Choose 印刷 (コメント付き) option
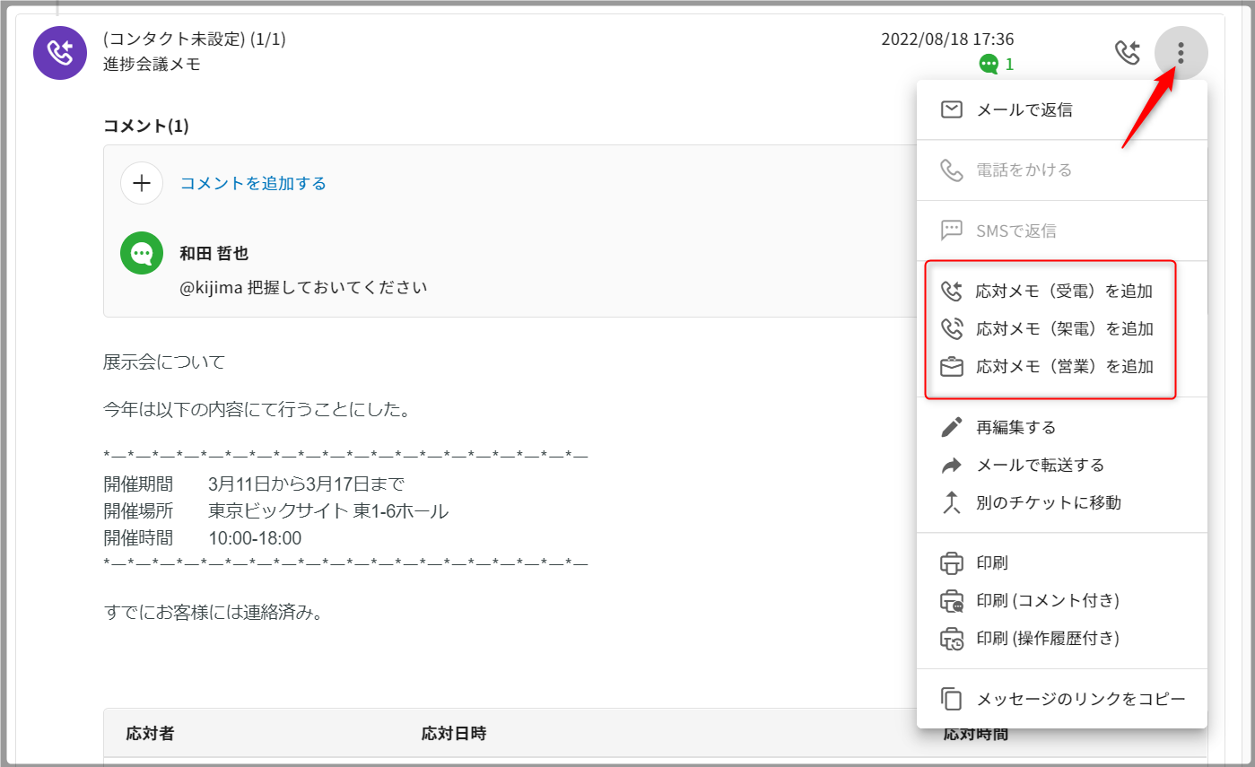Screen dimensions: 1255x767 [x=1047, y=600]
